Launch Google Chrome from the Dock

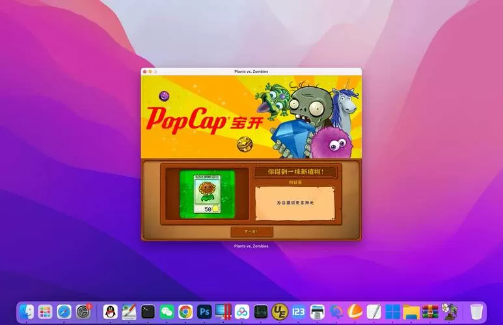(185, 311)
